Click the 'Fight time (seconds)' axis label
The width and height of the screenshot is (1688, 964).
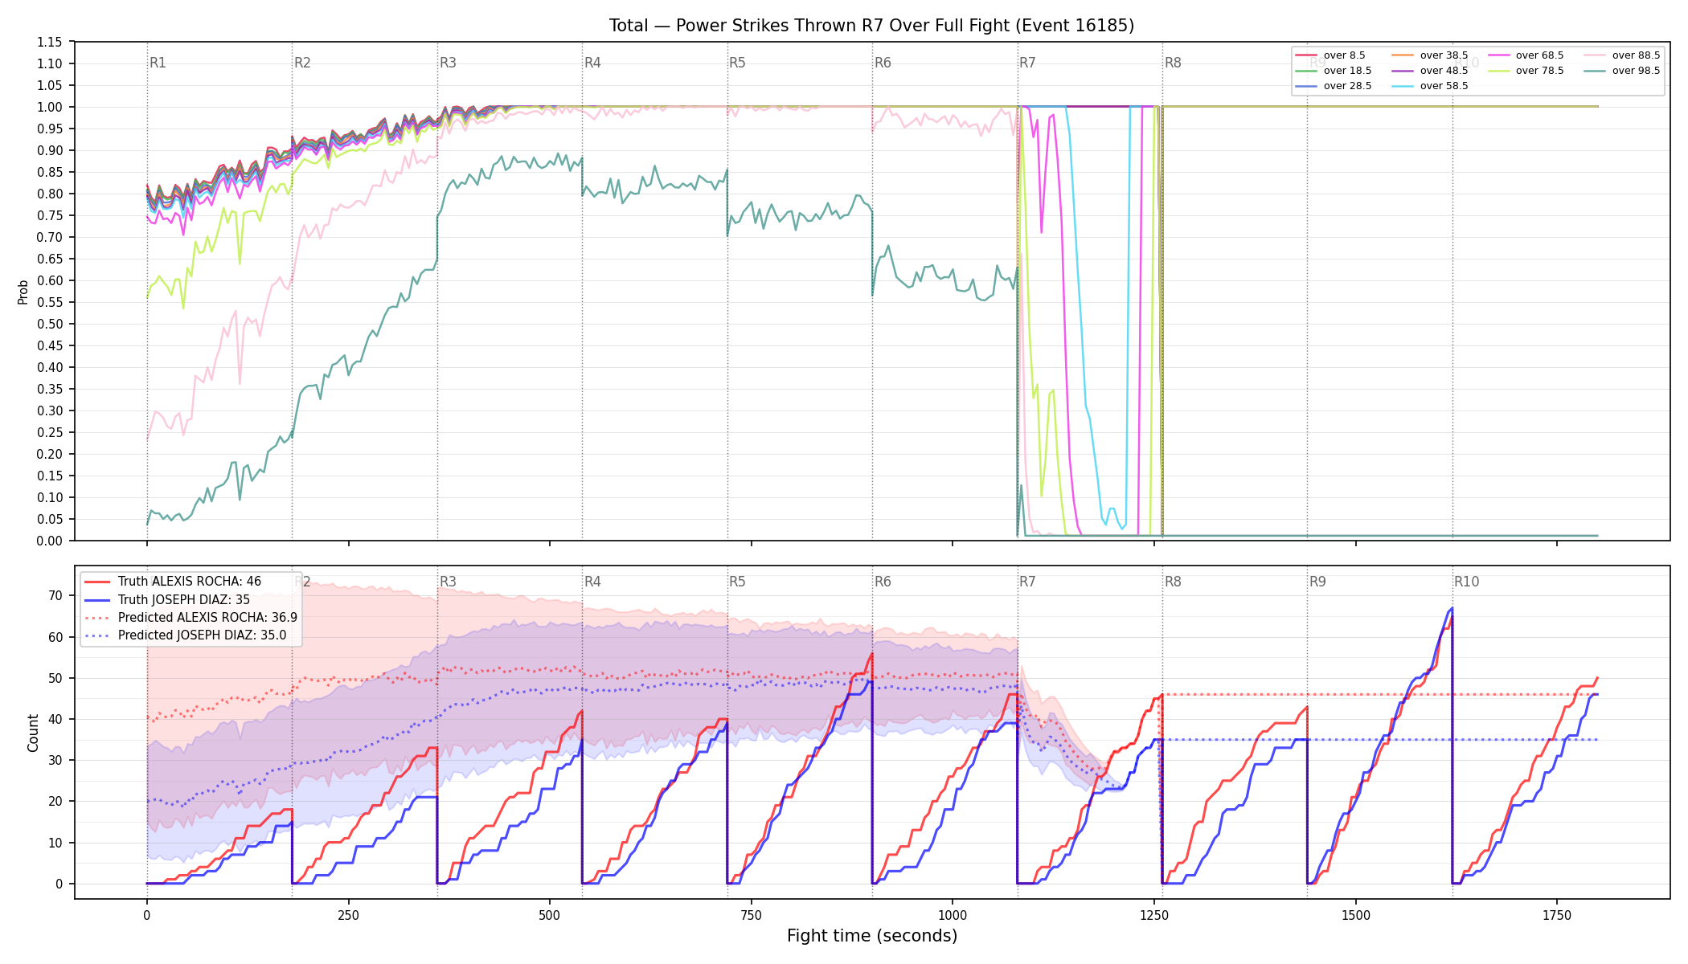(x=872, y=936)
